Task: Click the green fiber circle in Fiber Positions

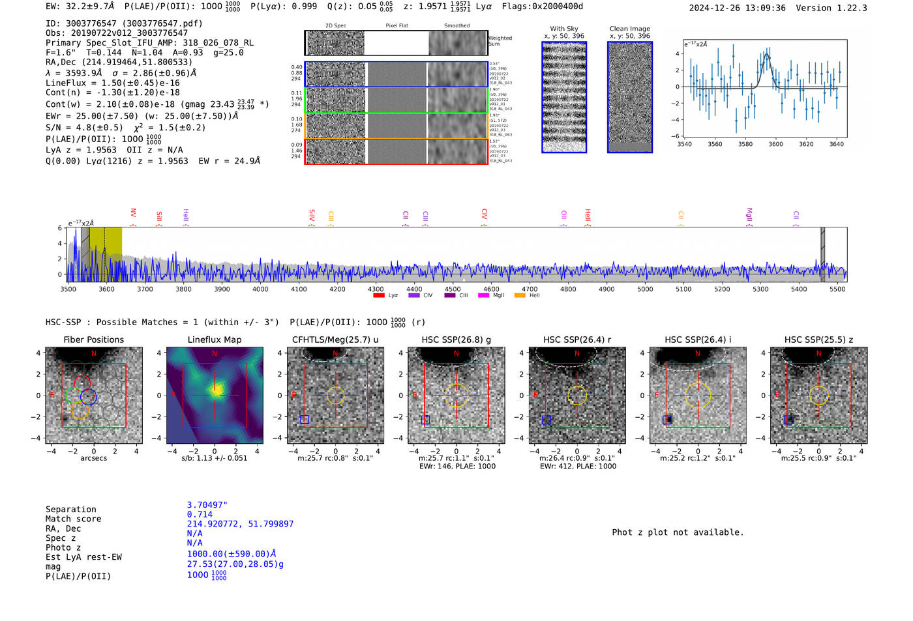Action: [73, 395]
